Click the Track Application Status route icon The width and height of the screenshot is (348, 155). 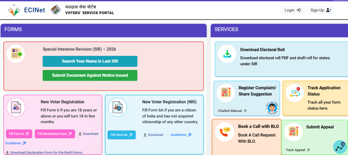pos(295,93)
